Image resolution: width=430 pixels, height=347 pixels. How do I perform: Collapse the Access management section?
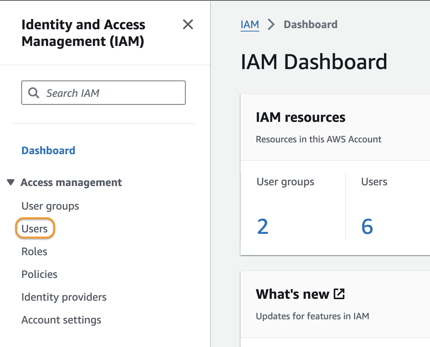pyautogui.click(x=10, y=183)
